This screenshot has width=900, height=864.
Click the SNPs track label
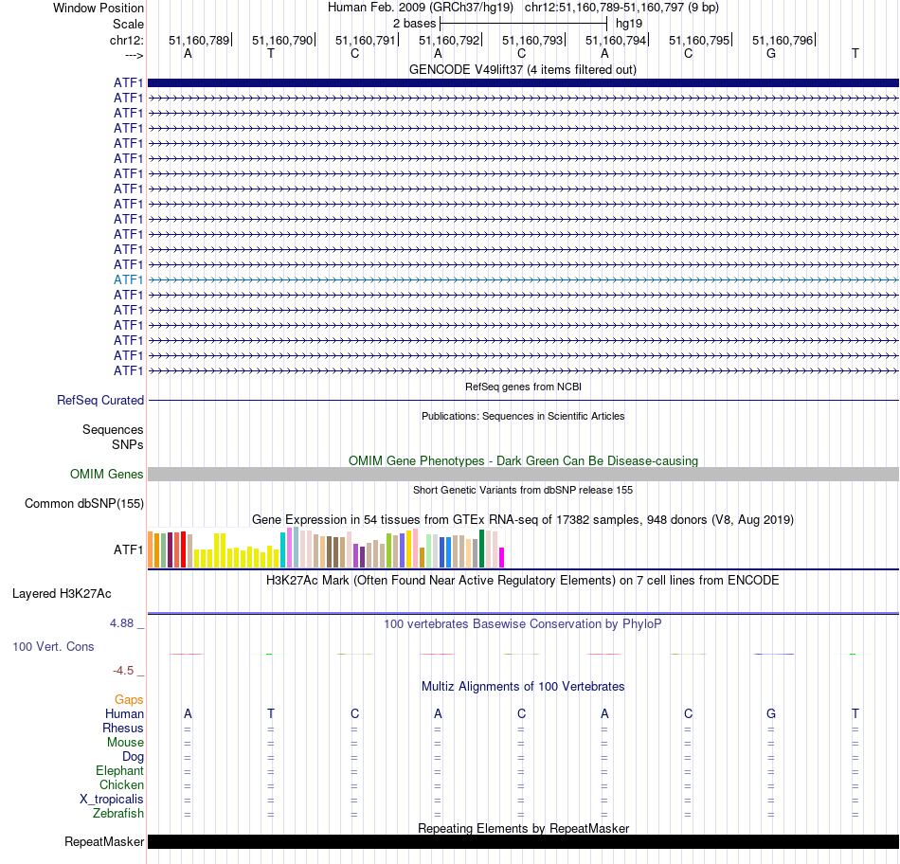[x=128, y=444]
